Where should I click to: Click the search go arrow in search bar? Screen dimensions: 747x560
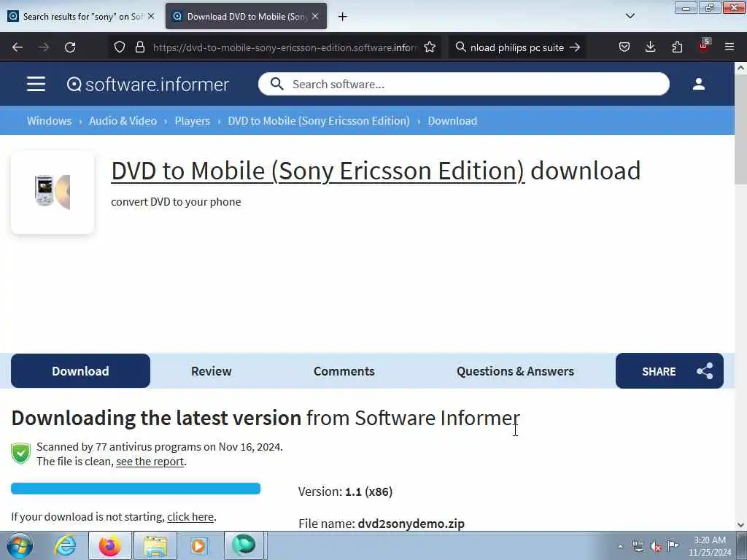point(575,47)
